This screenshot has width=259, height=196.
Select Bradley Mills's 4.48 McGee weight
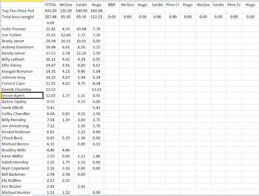(66, 150)
